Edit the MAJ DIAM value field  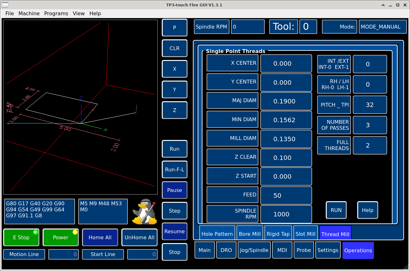286,101
